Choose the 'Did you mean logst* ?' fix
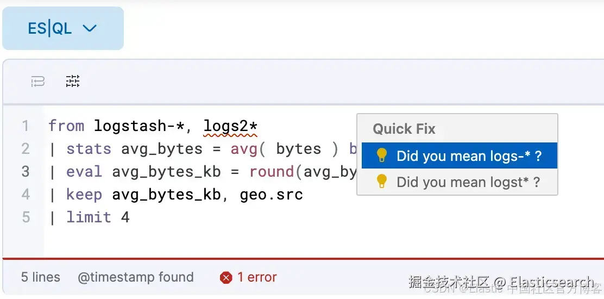The height and width of the screenshot is (299, 604). point(459,182)
